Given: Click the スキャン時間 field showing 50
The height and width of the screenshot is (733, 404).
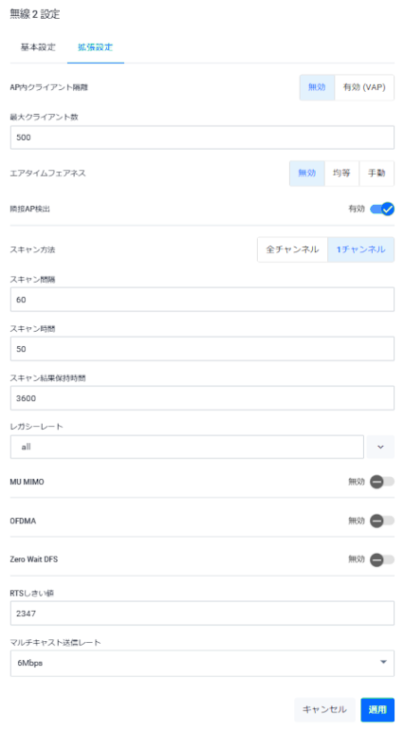Looking at the screenshot, I should (202, 349).
